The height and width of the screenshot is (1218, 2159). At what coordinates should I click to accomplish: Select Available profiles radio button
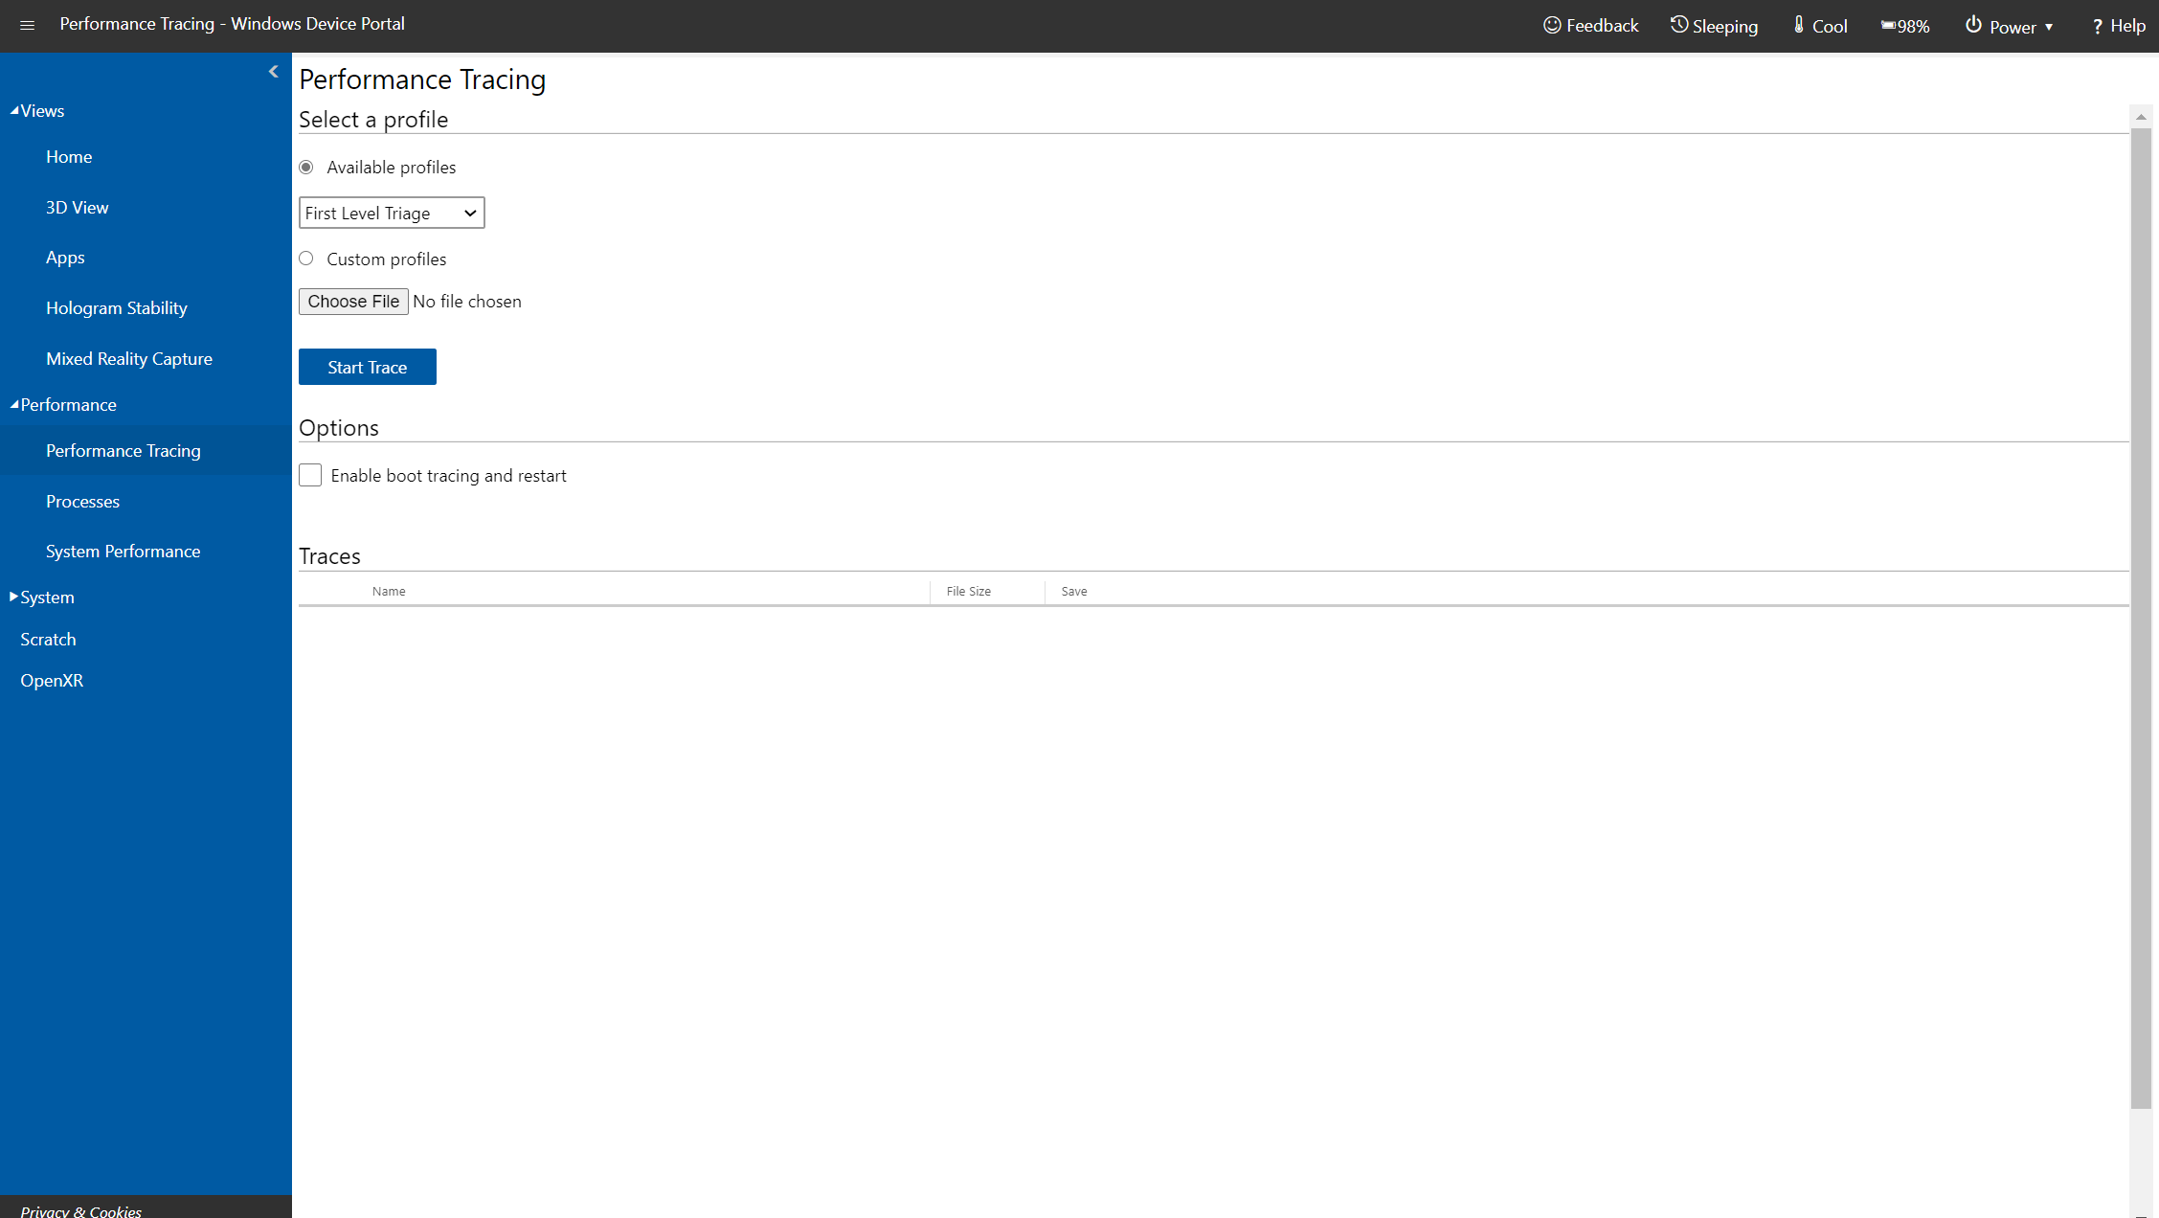click(307, 167)
